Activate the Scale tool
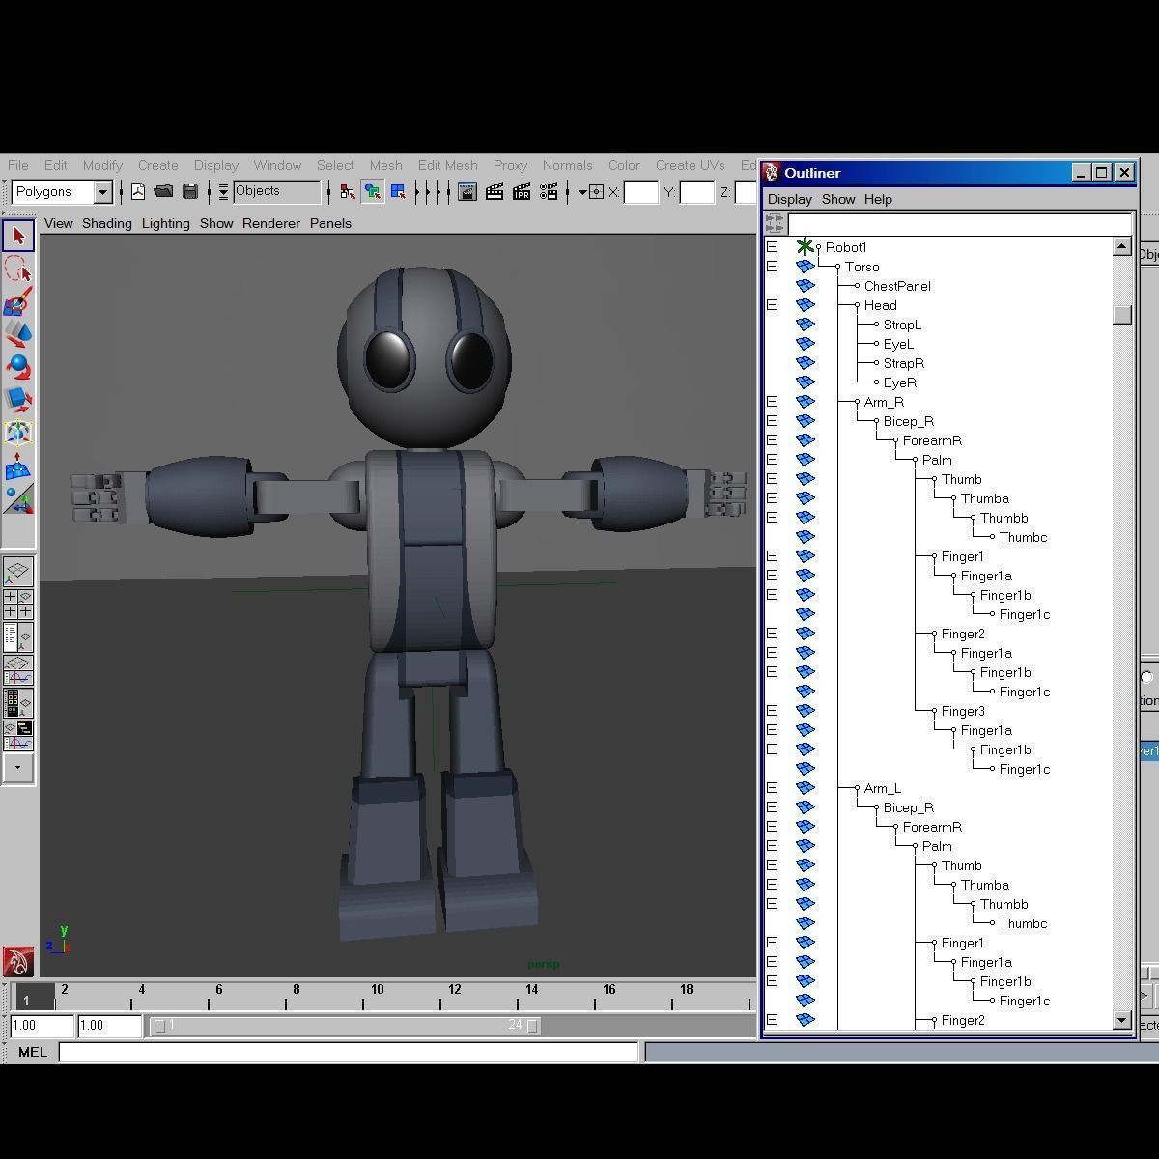Viewport: 1159px width, 1159px height. pos(18,400)
